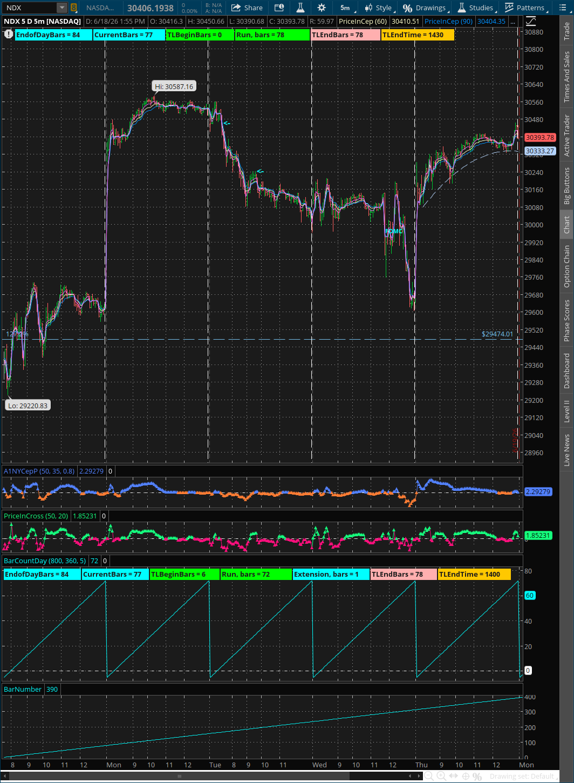Click the PriceInCep (60) study label
The height and width of the screenshot is (783, 574).
tap(363, 21)
